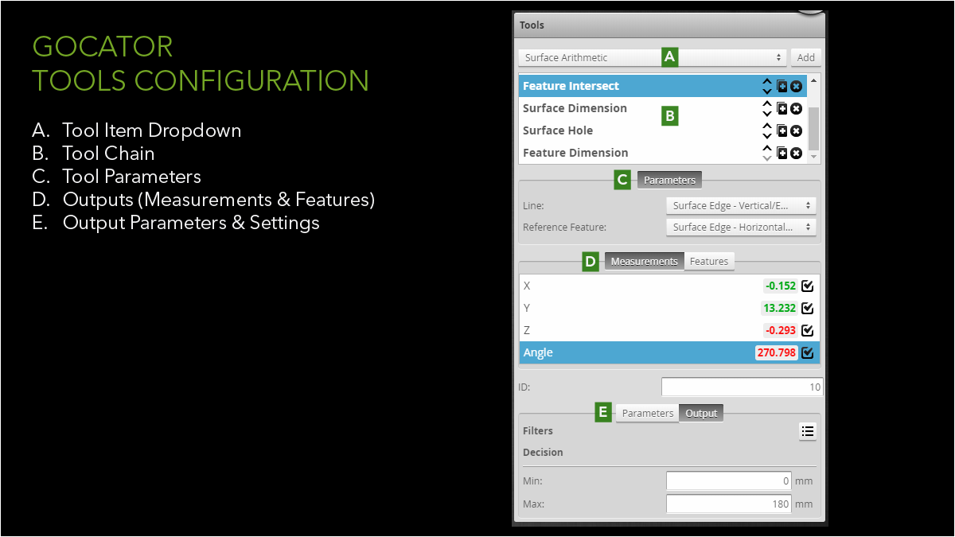The height and width of the screenshot is (537, 955).
Task: Duplicate the Feature Intersect tool
Action: coord(782,85)
